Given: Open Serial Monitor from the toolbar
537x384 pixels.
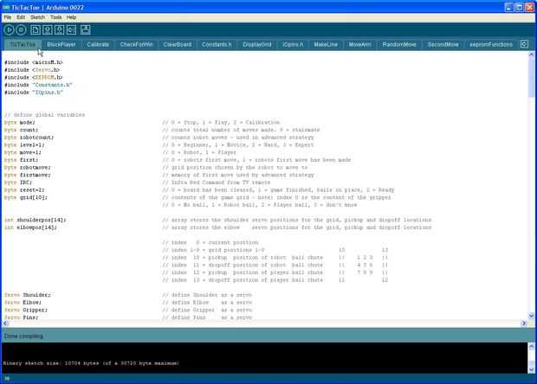Looking at the screenshot, I should coord(86,30).
